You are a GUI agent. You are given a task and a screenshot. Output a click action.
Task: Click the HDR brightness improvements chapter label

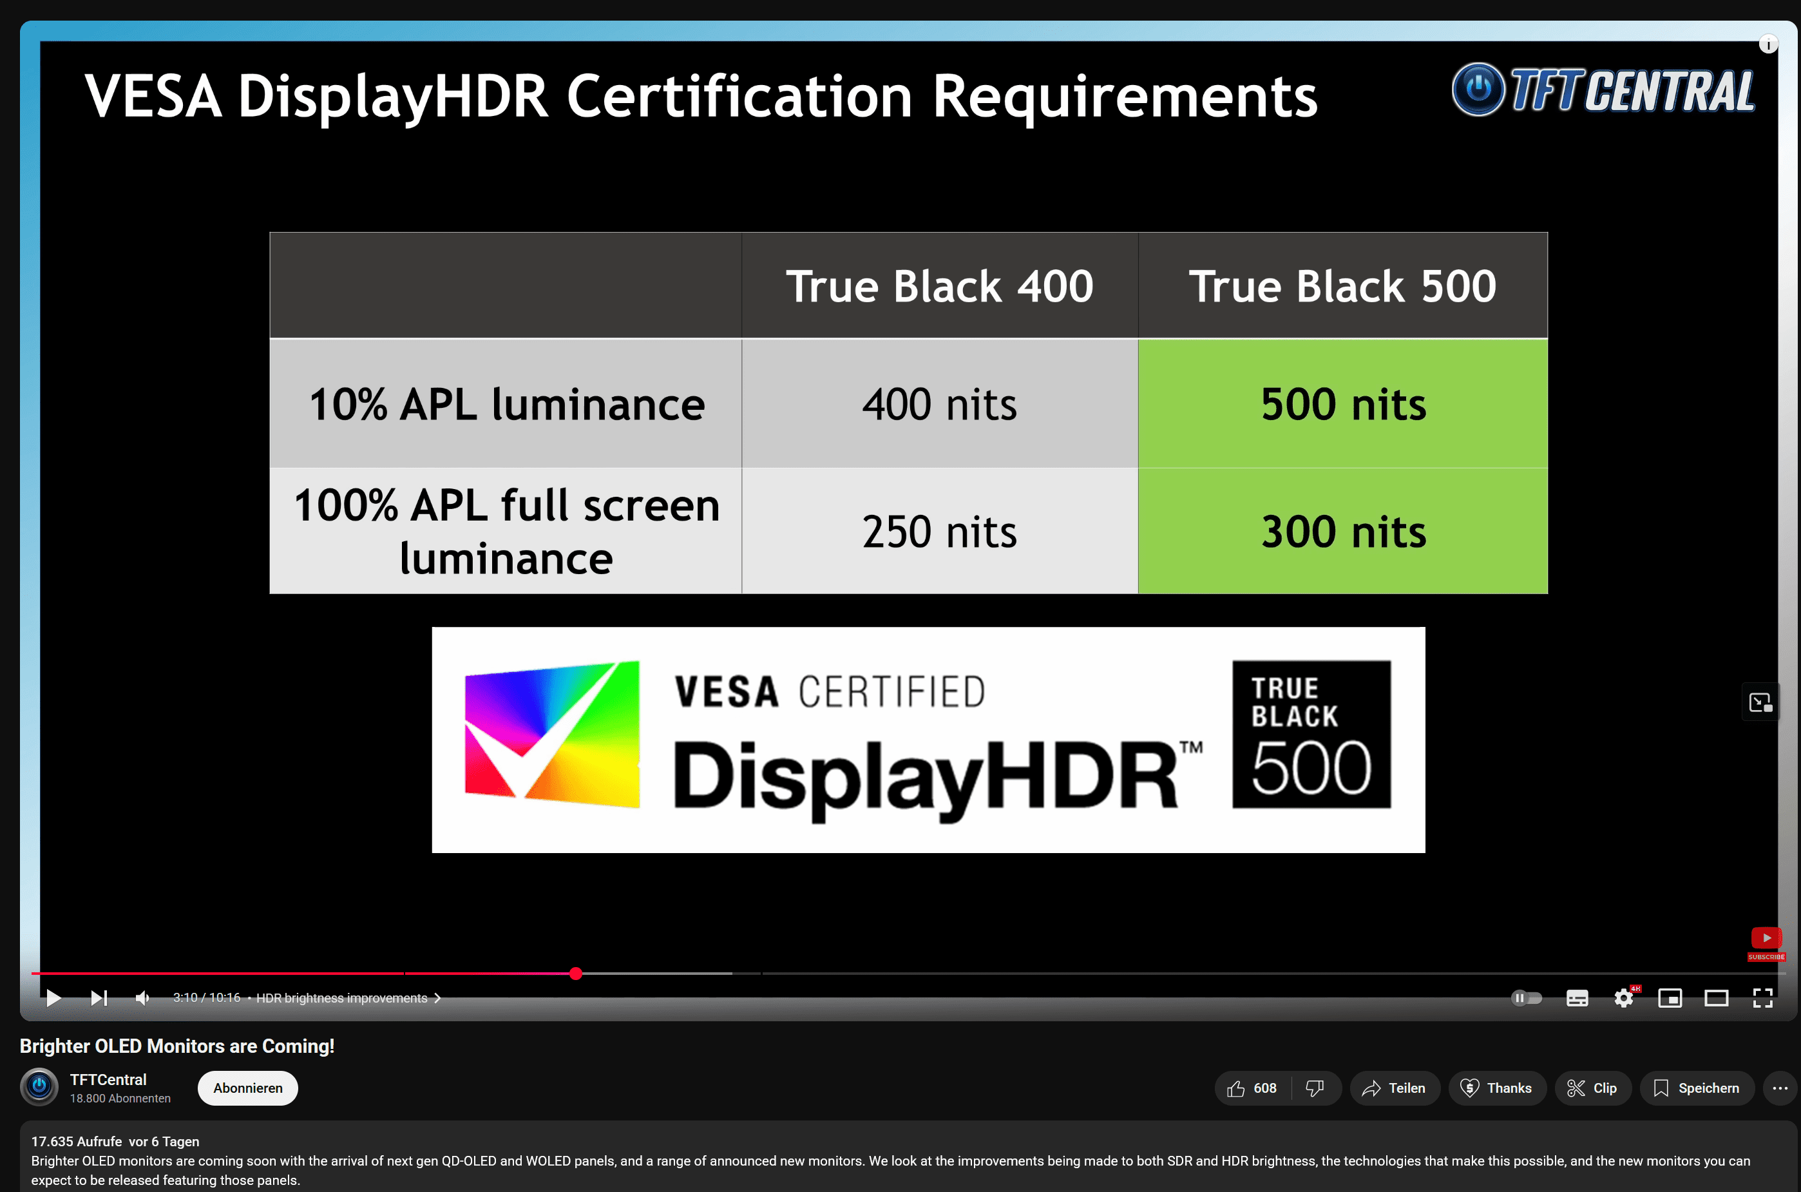click(x=342, y=998)
